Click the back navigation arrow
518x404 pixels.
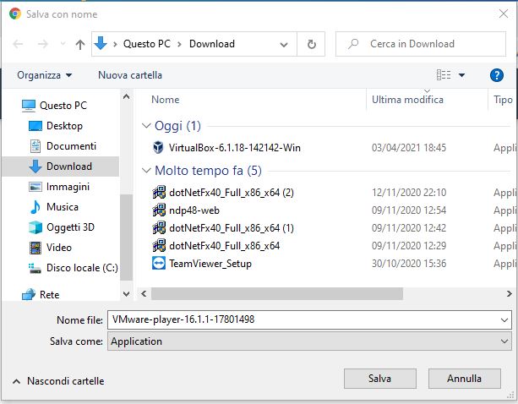coord(18,44)
